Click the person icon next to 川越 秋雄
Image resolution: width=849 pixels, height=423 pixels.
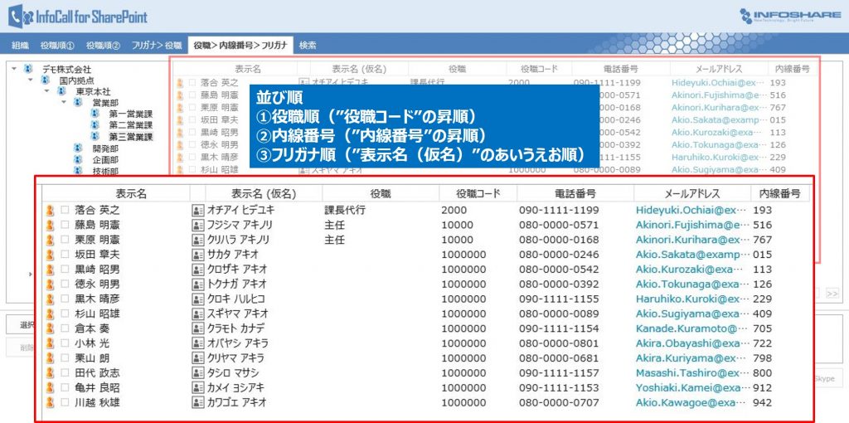click(x=51, y=402)
